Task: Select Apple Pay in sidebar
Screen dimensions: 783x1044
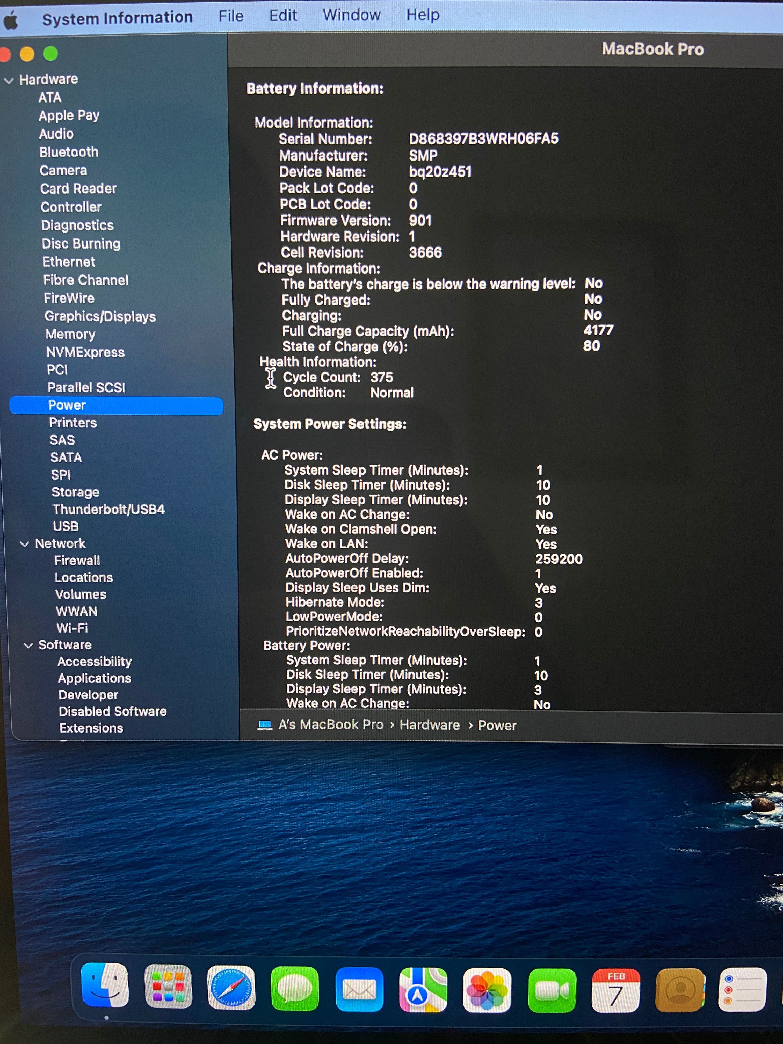Action: pos(69,116)
